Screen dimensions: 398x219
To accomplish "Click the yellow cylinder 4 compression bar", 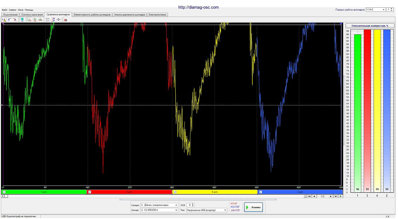I will [x=377, y=111].
